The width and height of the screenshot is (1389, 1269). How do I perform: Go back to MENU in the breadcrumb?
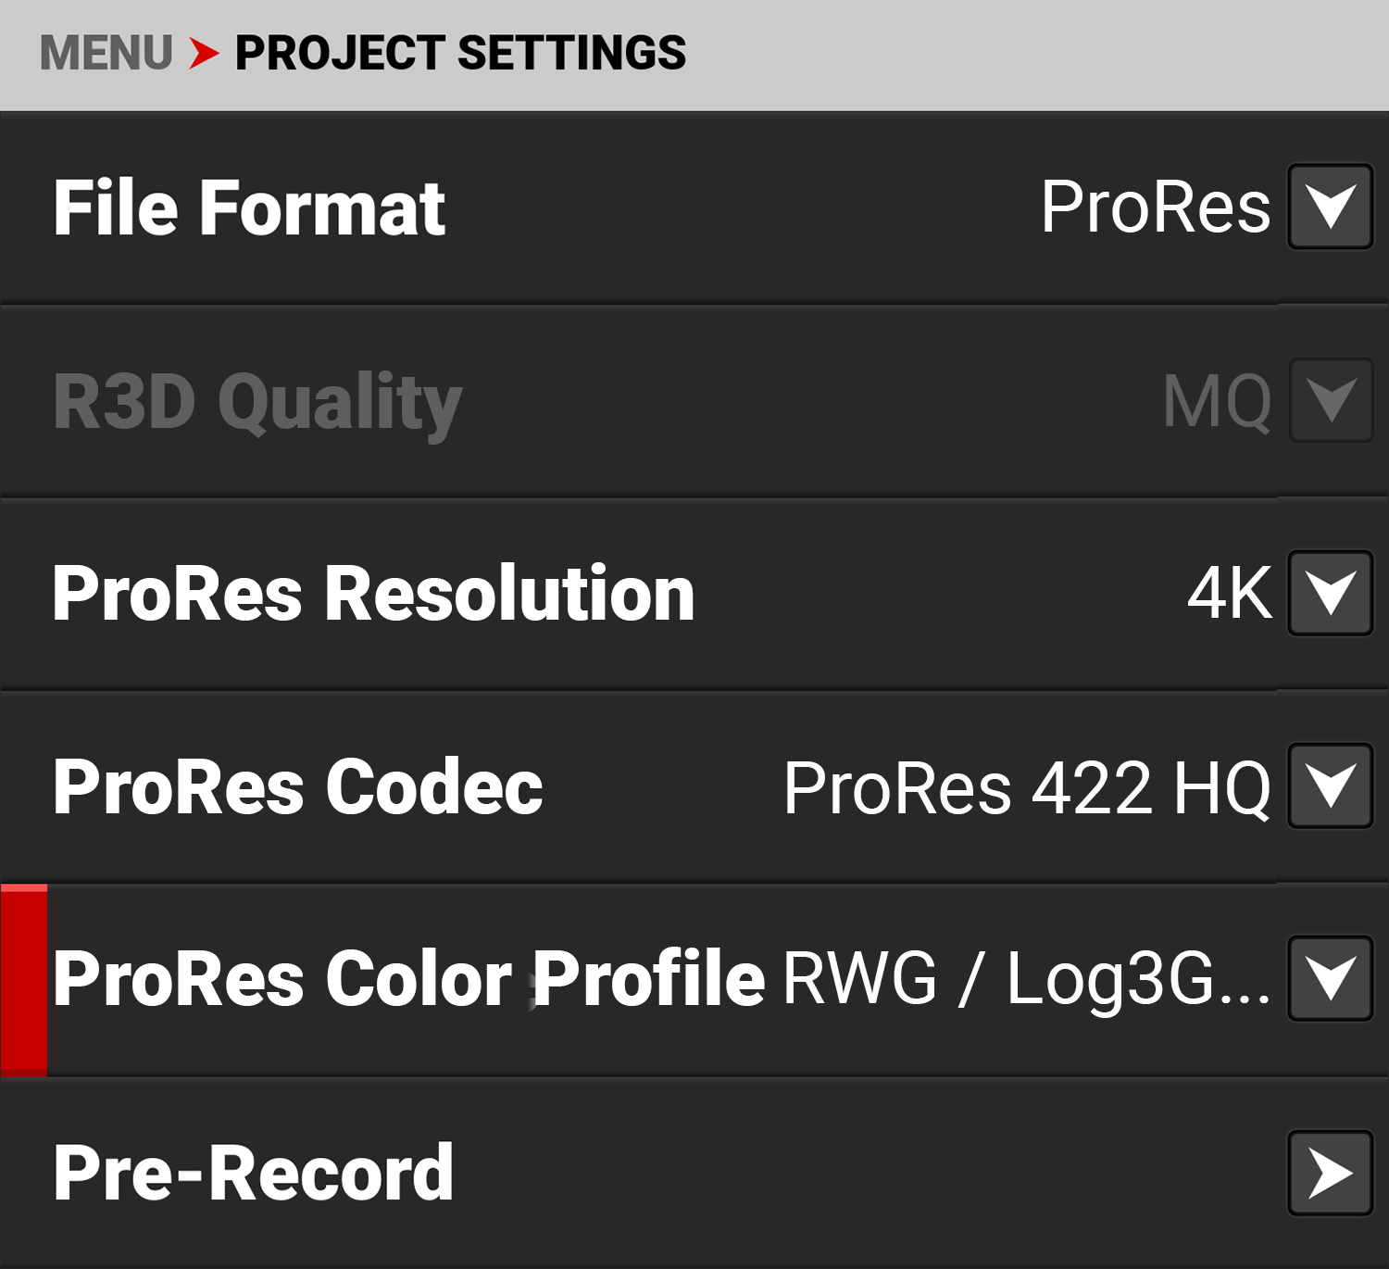pos(106,53)
